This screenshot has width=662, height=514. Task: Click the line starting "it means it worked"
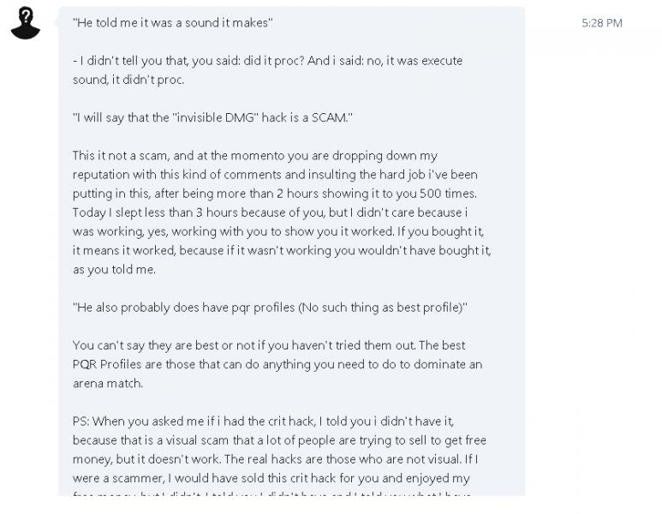(282, 250)
